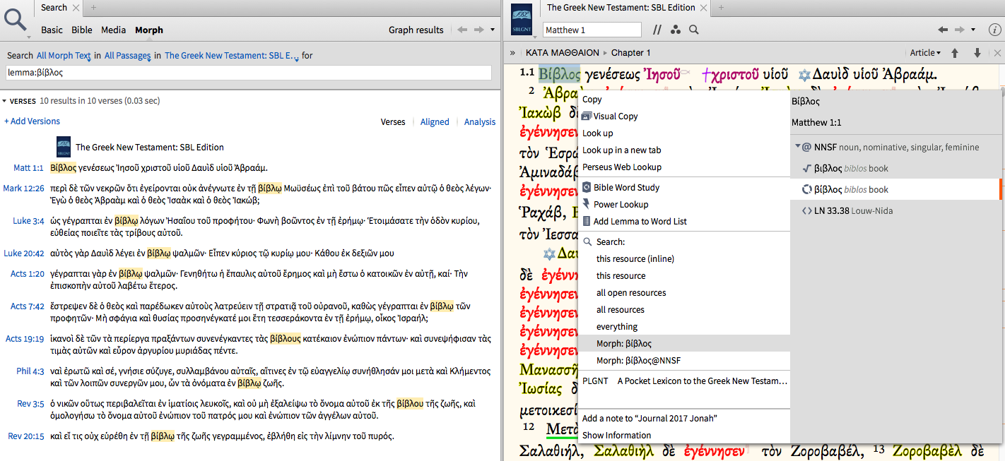Screen dimensions: 1005x461
Task: Go back in SBLGNT panel history
Action: [x=942, y=30]
